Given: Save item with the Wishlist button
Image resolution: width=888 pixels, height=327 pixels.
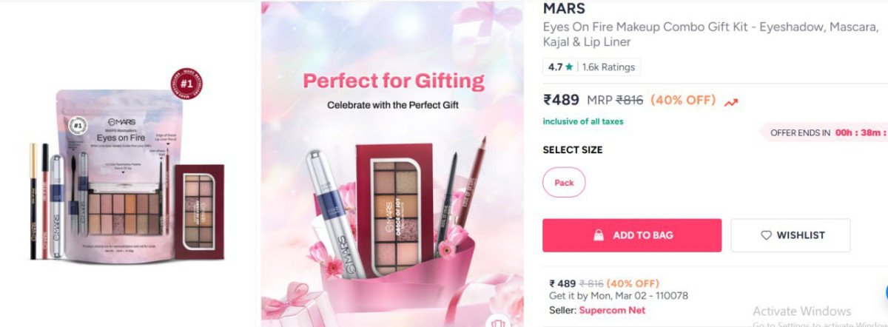Looking at the screenshot, I should tap(790, 235).
